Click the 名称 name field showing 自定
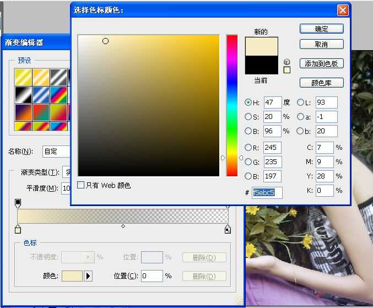The image size is (373, 308). [56, 152]
